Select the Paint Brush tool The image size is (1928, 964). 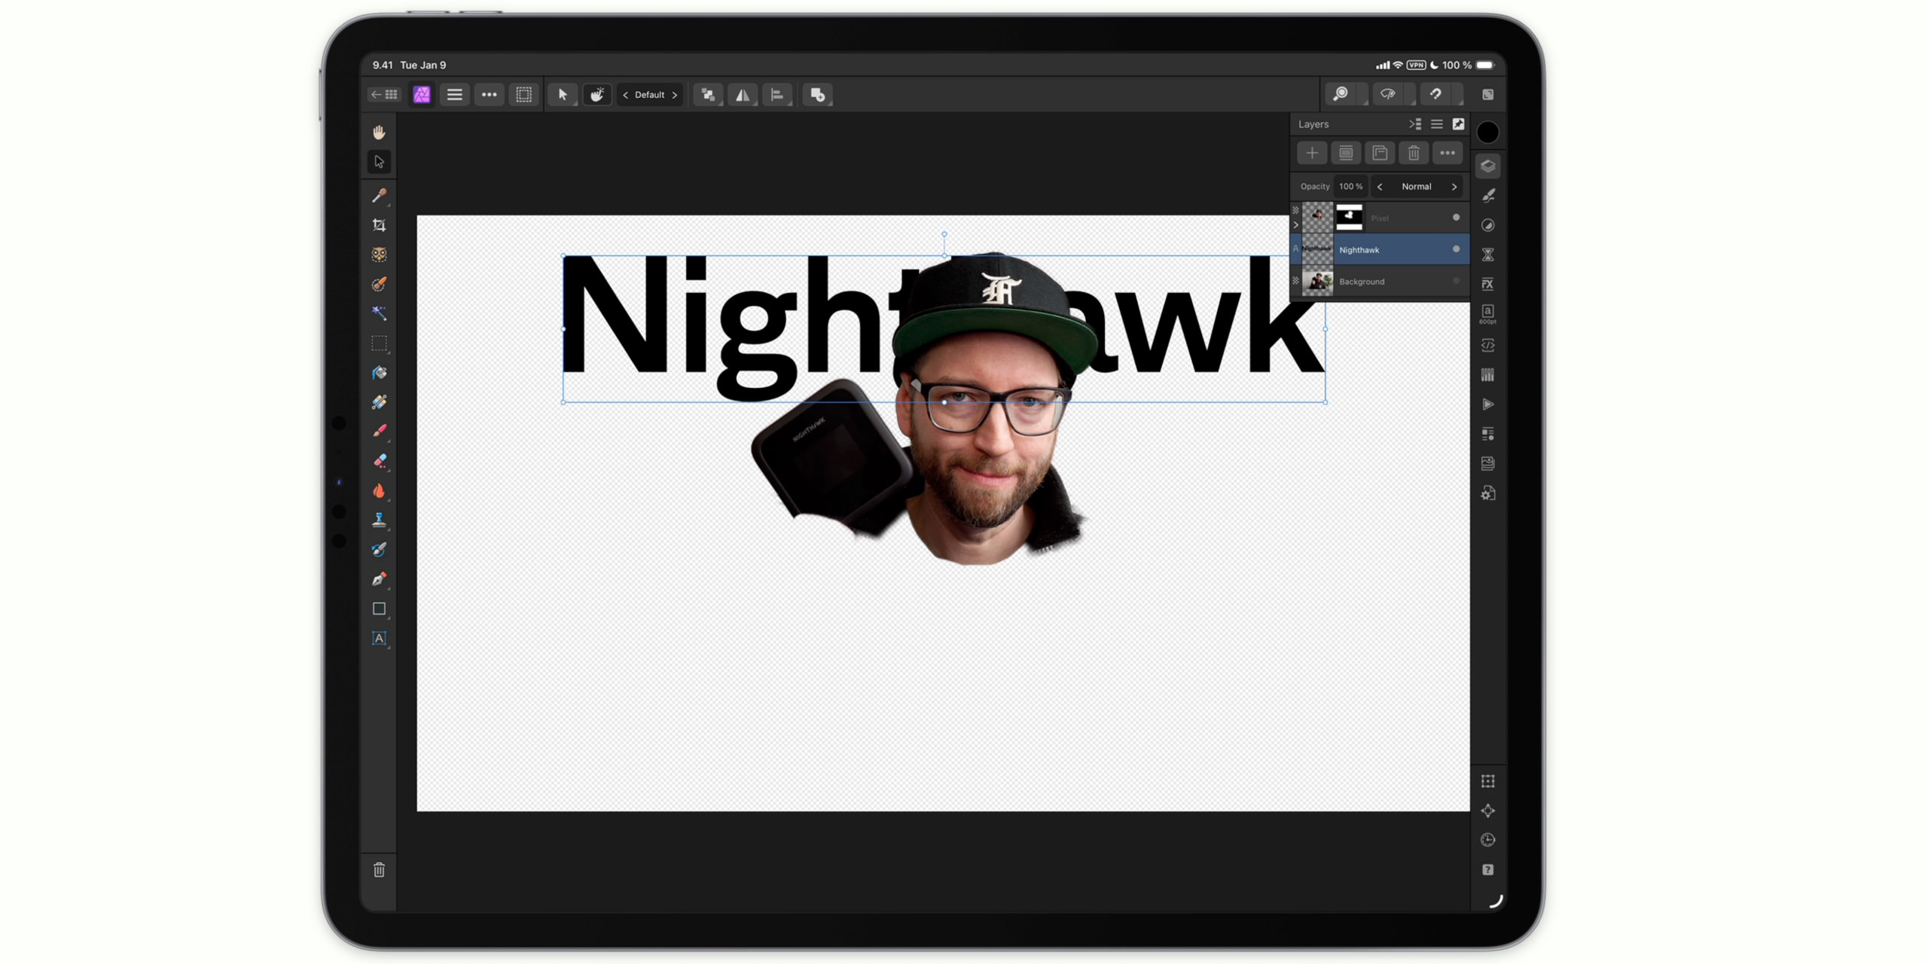click(x=379, y=432)
